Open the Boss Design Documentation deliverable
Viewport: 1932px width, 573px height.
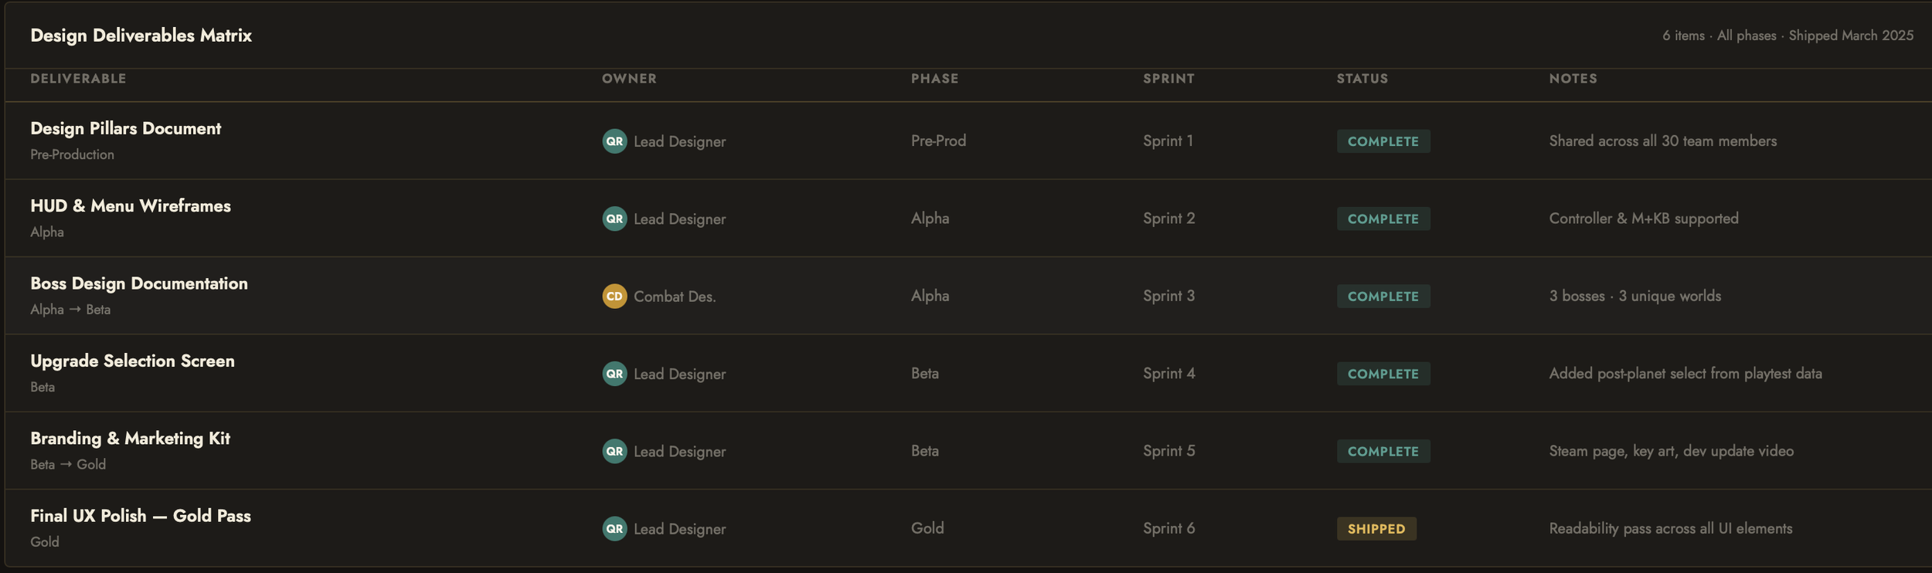click(x=139, y=283)
